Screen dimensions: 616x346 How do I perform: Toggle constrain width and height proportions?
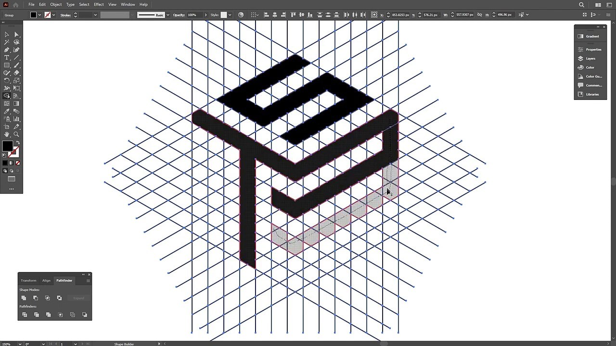click(x=480, y=15)
